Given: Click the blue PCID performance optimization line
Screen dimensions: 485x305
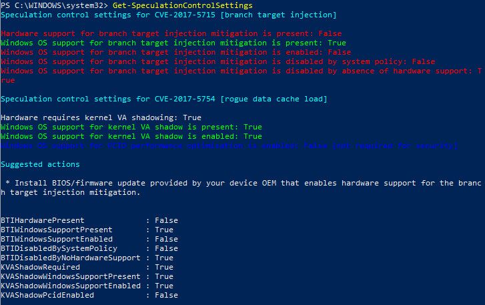Looking at the screenshot, I should pyautogui.click(x=229, y=145).
